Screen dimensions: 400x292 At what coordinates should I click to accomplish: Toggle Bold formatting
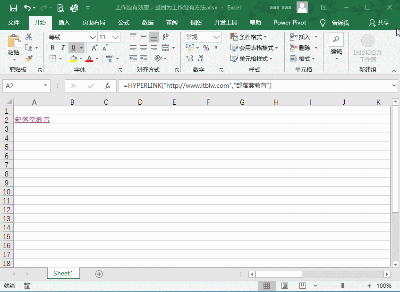coord(52,48)
